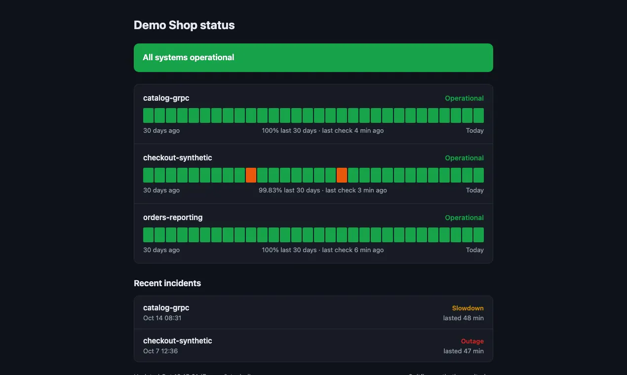Image resolution: width=627 pixels, height=375 pixels.
Task: Click the Operational label for orders-reporting
Action: click(464, 218)
